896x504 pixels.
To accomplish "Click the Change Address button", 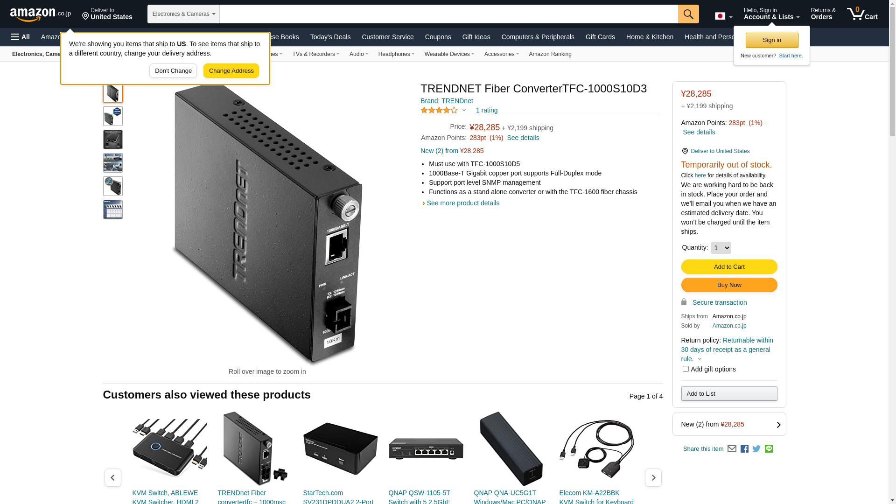I will (x=231, y=71).
